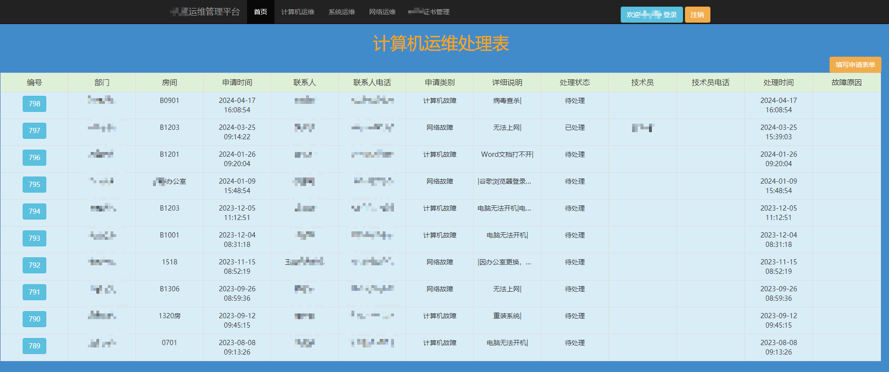Click 网络故障 category in row 791
Image resolution: width=889 pixels, height=372 pixels.
coord(440,289)
